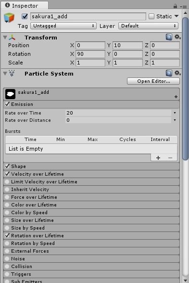Click the Inspector vertical scrollbar thumb
Screen dimensions: 189x283
pyautogui.click(x=186, y=89)
